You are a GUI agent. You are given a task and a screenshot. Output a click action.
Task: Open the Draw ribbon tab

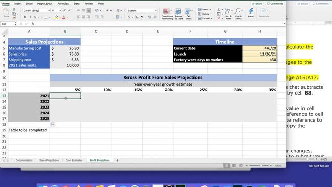(x=30, y=4)
